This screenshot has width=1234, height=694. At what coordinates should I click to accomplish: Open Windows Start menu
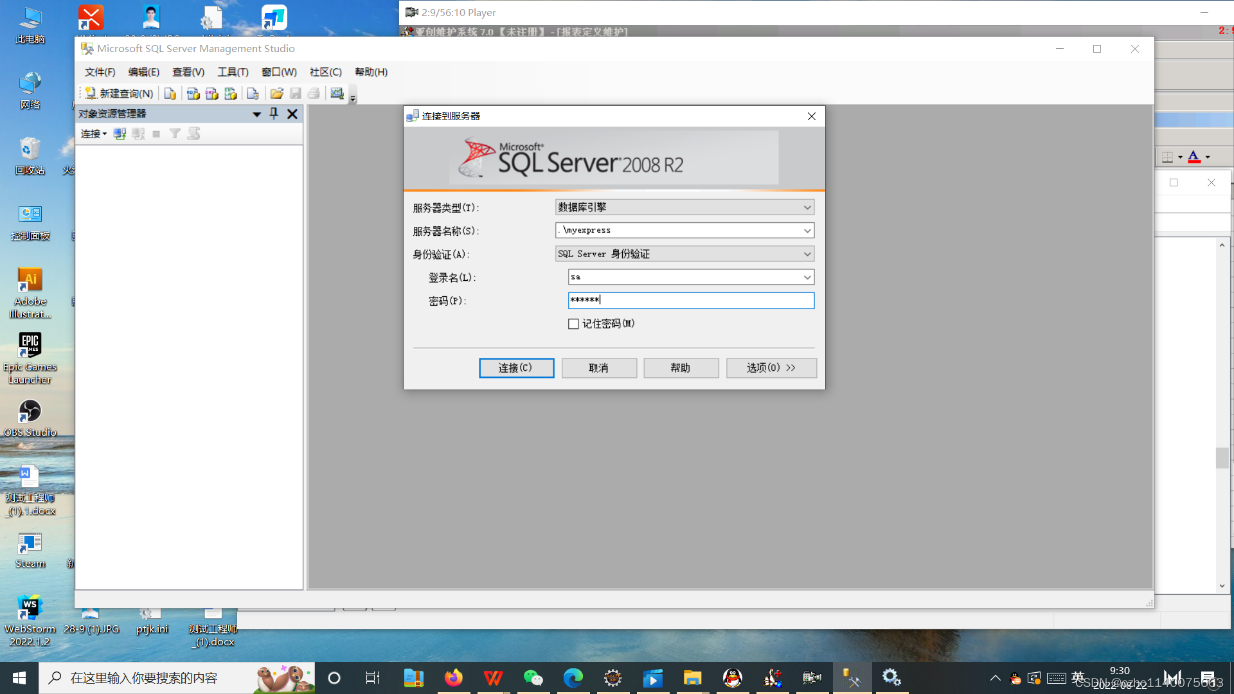click(19, 678)
